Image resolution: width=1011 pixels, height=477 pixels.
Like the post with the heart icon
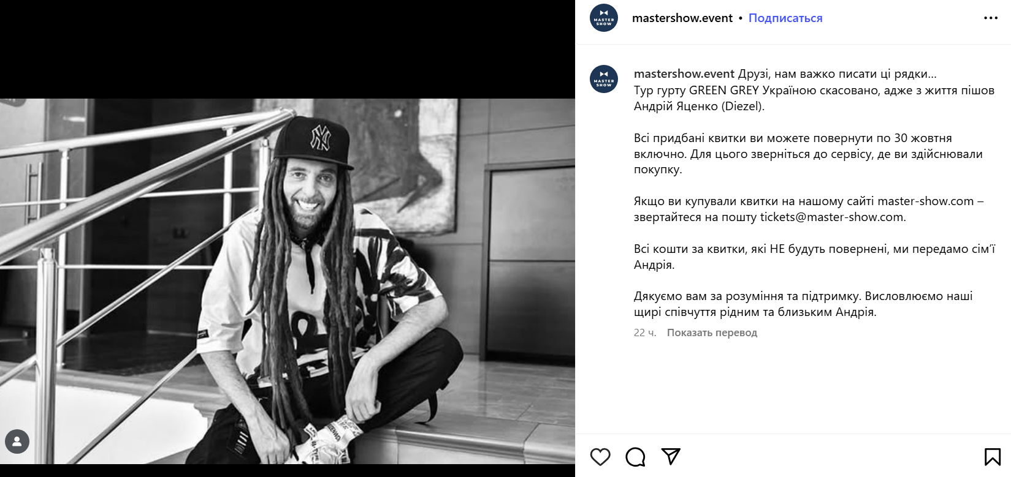click(600, 457)
